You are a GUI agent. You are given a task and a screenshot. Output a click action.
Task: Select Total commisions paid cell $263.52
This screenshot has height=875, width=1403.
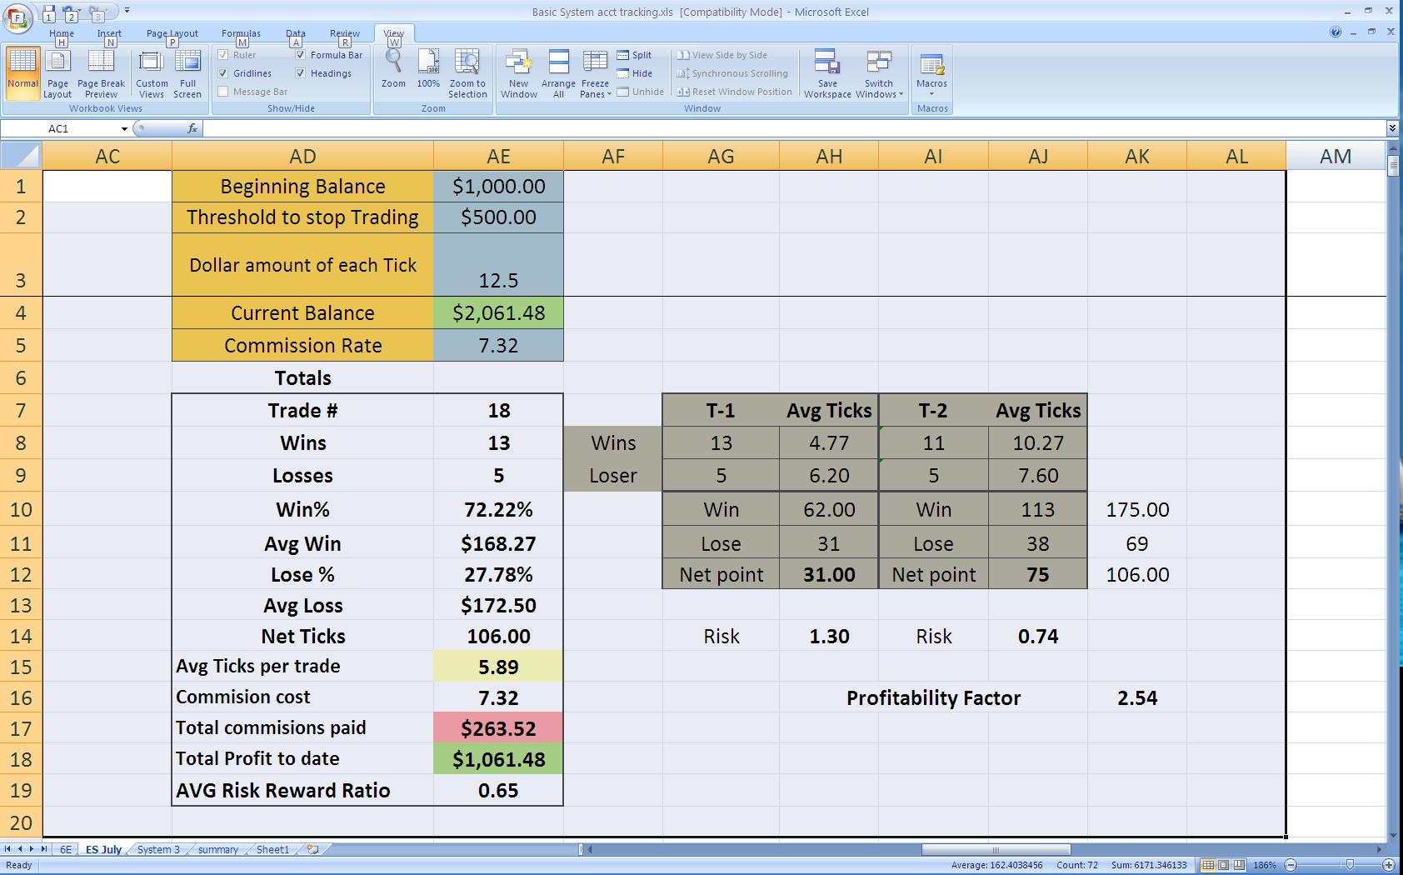tap(498, 728)
